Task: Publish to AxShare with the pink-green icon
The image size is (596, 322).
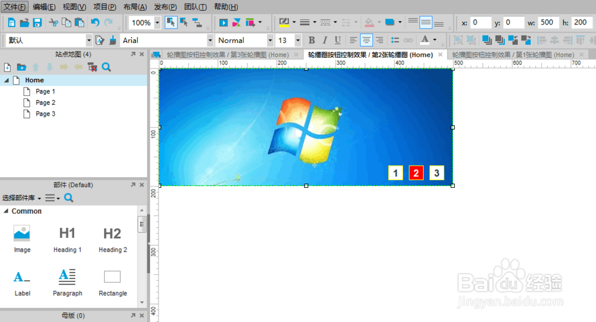Action: click(237, 23)
